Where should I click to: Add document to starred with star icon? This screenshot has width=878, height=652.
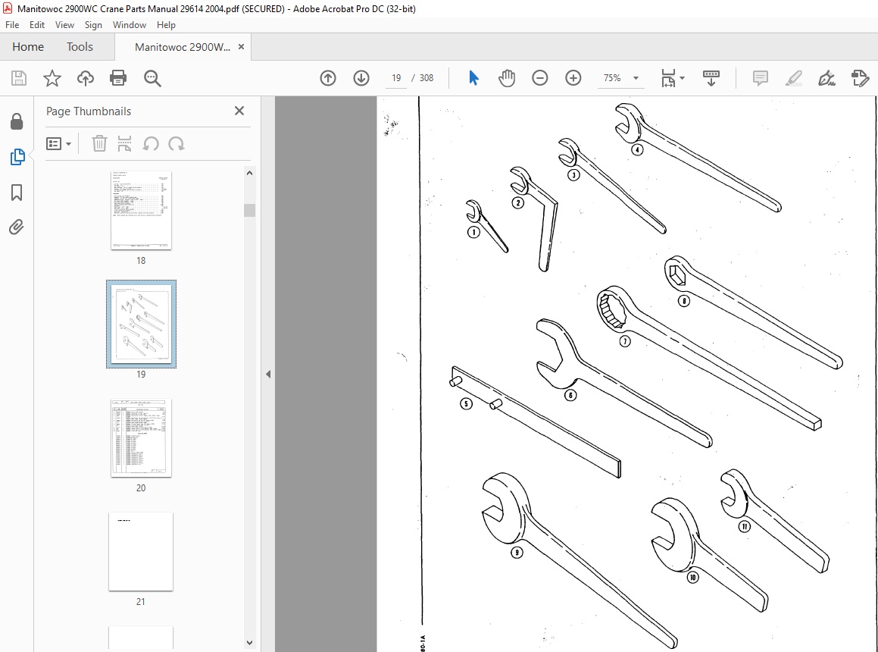coord(52,78)
